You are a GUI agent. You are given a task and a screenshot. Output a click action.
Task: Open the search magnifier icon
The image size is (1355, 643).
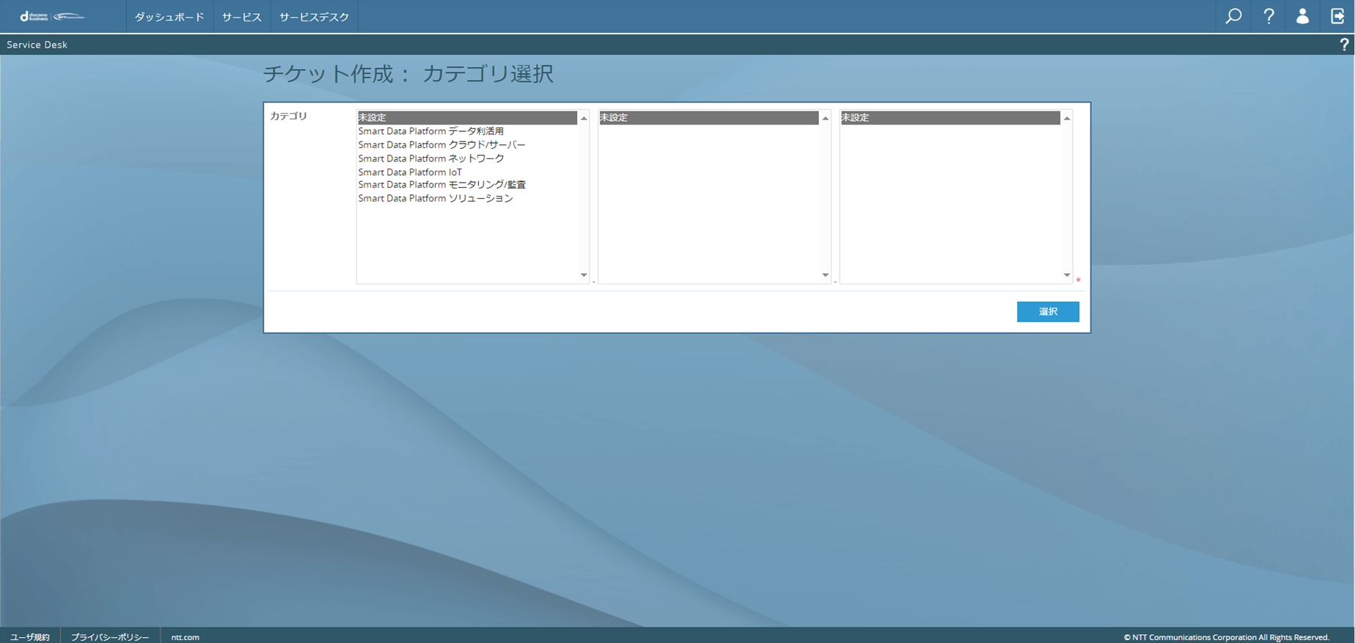pos(1233,16)
